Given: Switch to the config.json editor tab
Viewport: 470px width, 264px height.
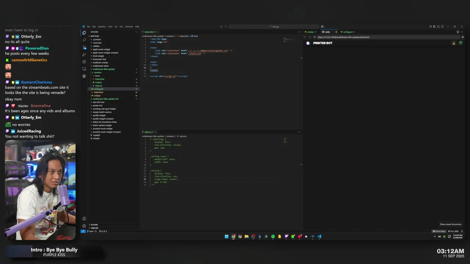Looking at the screenshot, I should (347, 32).
